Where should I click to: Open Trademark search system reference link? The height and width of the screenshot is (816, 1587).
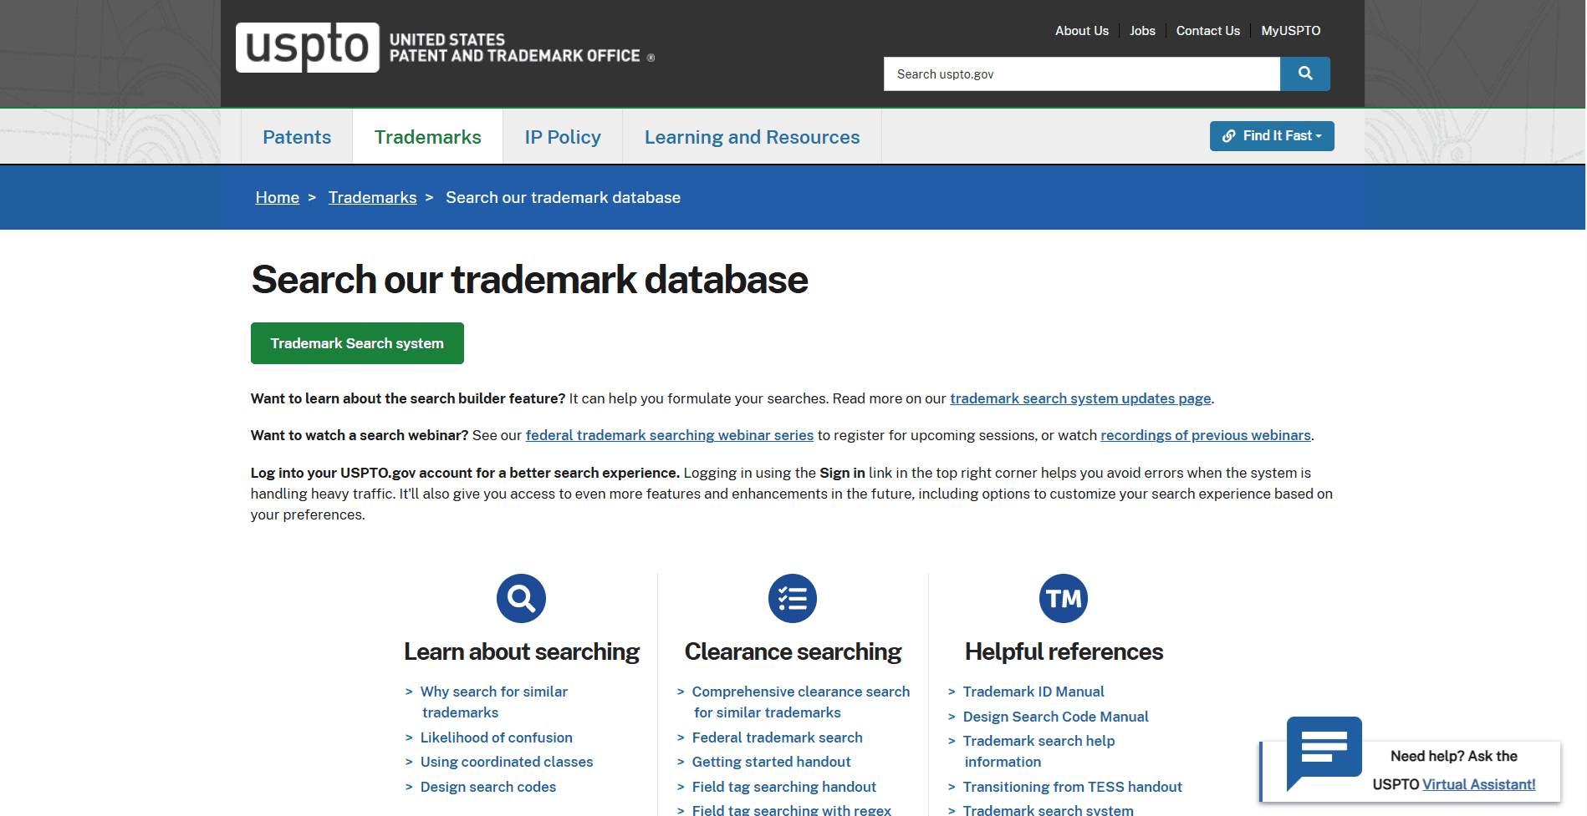pyautogui.click(x=1048, y=809)
